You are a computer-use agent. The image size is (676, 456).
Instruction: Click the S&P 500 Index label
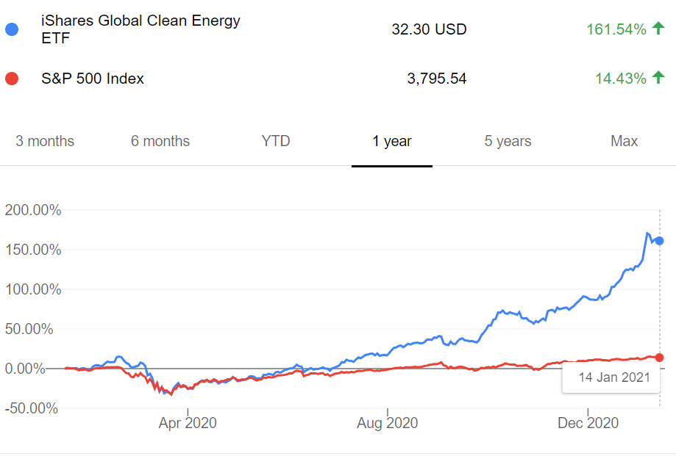92,79
